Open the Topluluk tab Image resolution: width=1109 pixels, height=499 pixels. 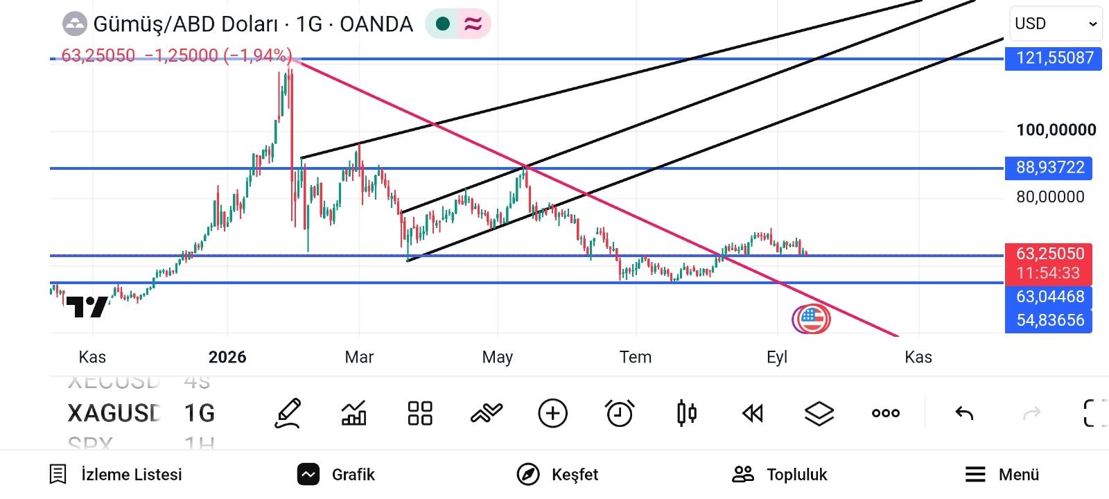780,474
